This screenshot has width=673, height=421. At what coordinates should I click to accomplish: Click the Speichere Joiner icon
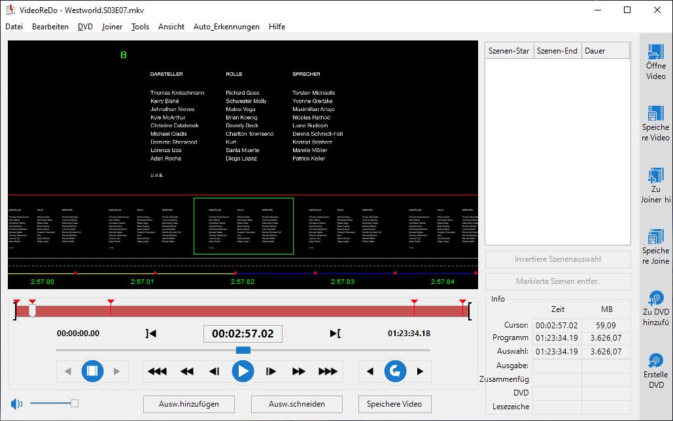656,238
